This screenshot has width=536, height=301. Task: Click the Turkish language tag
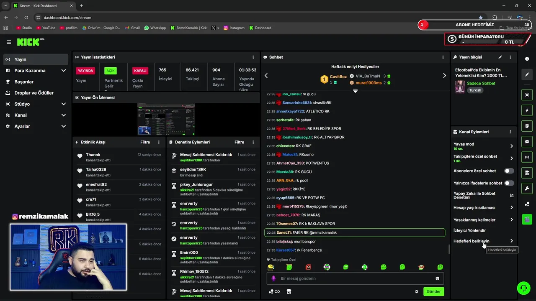[475, 90]
